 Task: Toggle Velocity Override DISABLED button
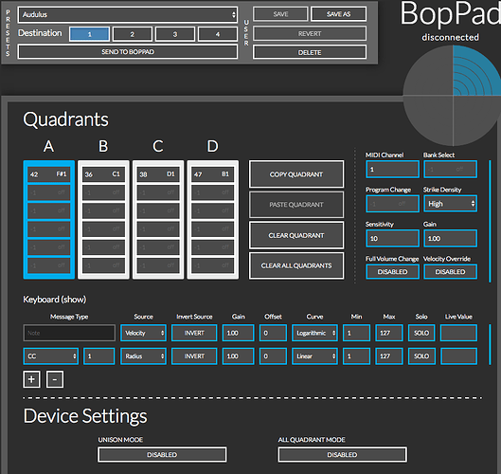tap(450, 272)
